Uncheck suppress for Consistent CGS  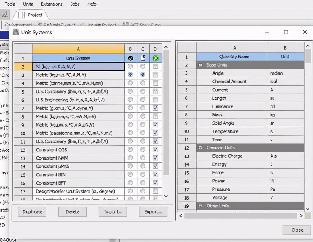tap(155, 149)
